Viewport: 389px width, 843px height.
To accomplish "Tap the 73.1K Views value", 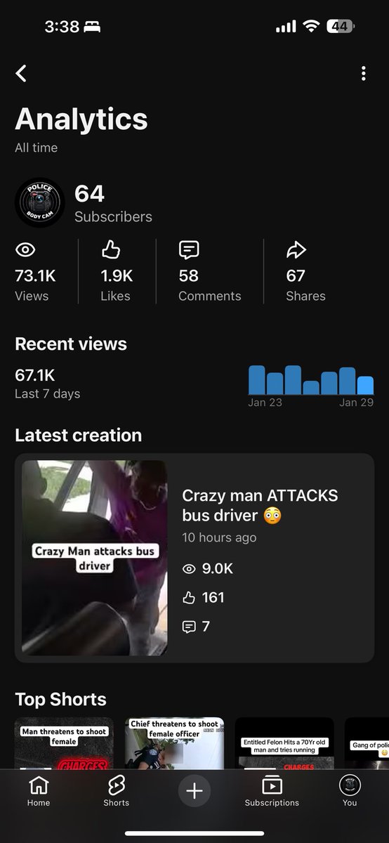I will [x=35, y=276].
